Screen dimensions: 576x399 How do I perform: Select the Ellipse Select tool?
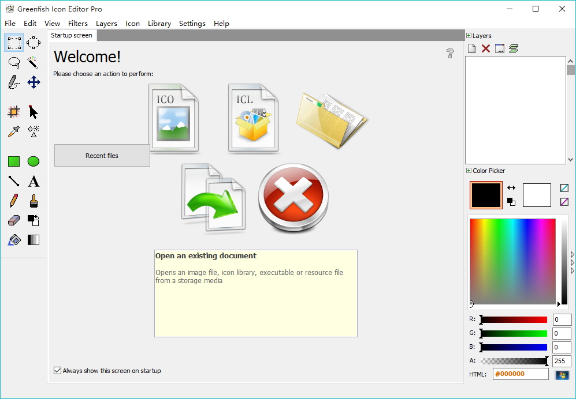34,43
